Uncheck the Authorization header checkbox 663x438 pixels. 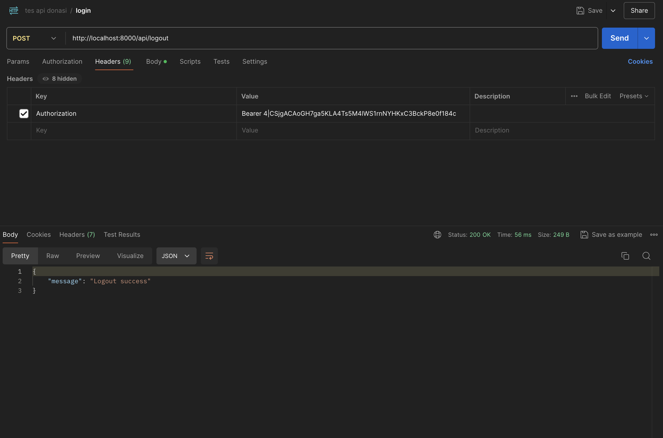(24, 113)
